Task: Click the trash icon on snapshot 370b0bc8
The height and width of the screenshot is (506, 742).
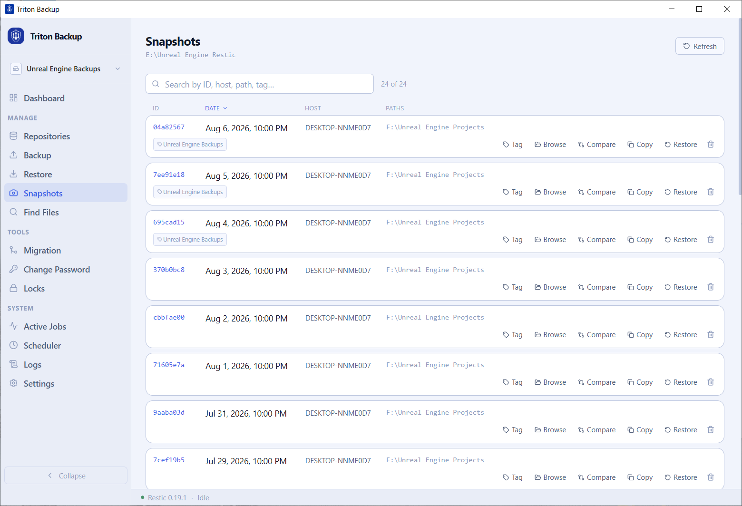Action: pos(711,287)
